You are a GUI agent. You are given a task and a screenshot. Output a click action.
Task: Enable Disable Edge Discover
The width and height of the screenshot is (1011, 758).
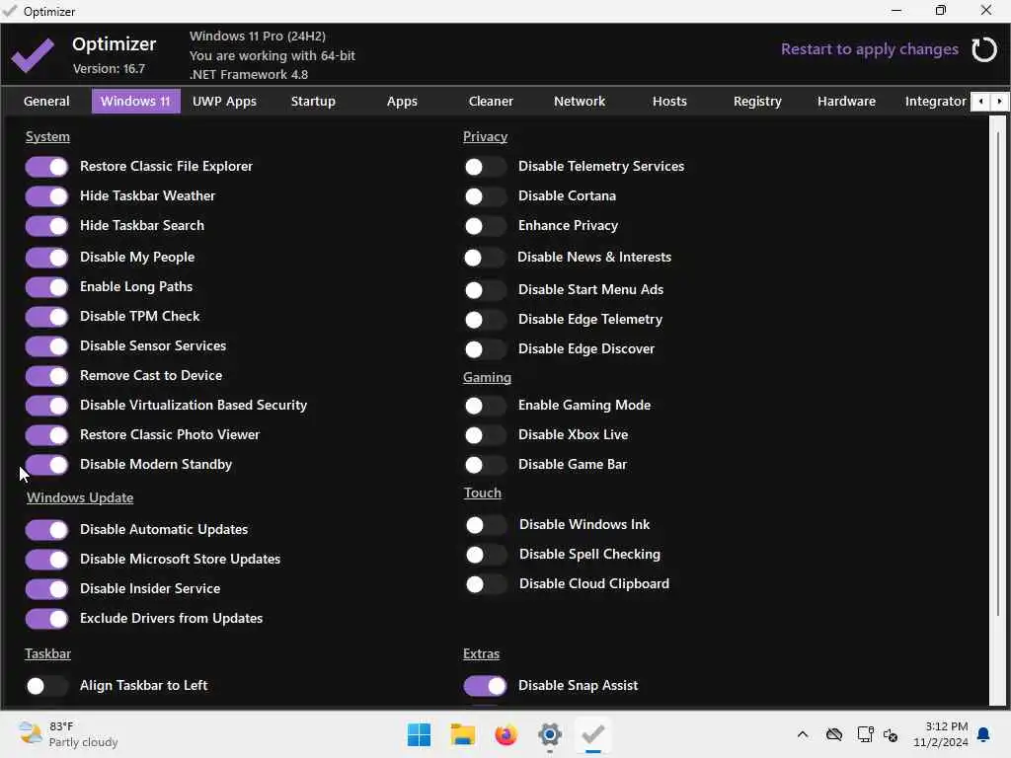click(485, 350)
